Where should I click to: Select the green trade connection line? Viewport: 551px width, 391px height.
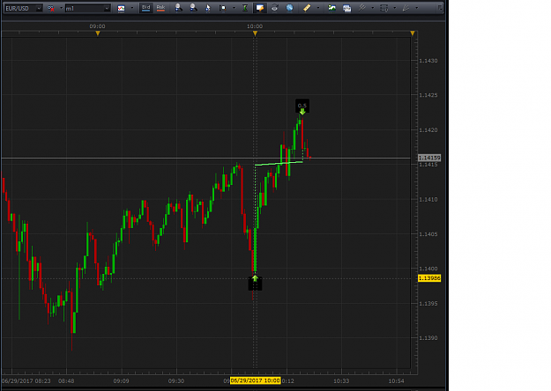click(279, 163)
